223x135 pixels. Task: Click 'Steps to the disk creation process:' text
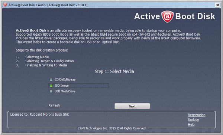click(42, 50)
